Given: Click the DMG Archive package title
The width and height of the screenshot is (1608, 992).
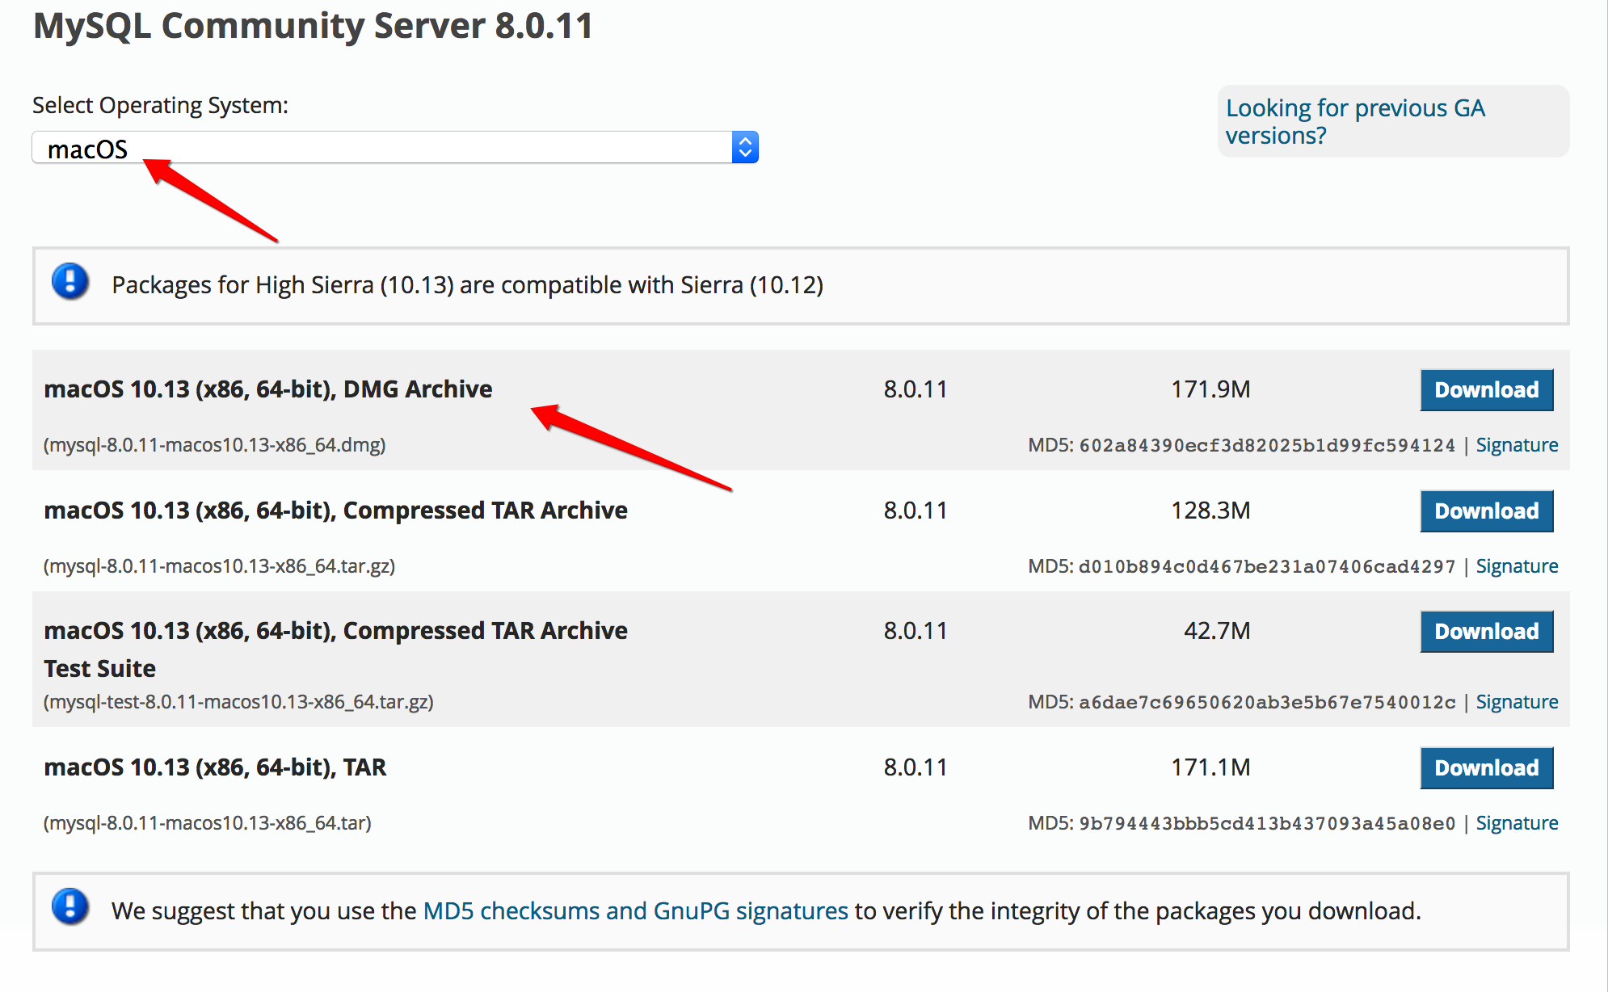Looking at the screenshot, I should pyautogui.click(x=268, y=389).
